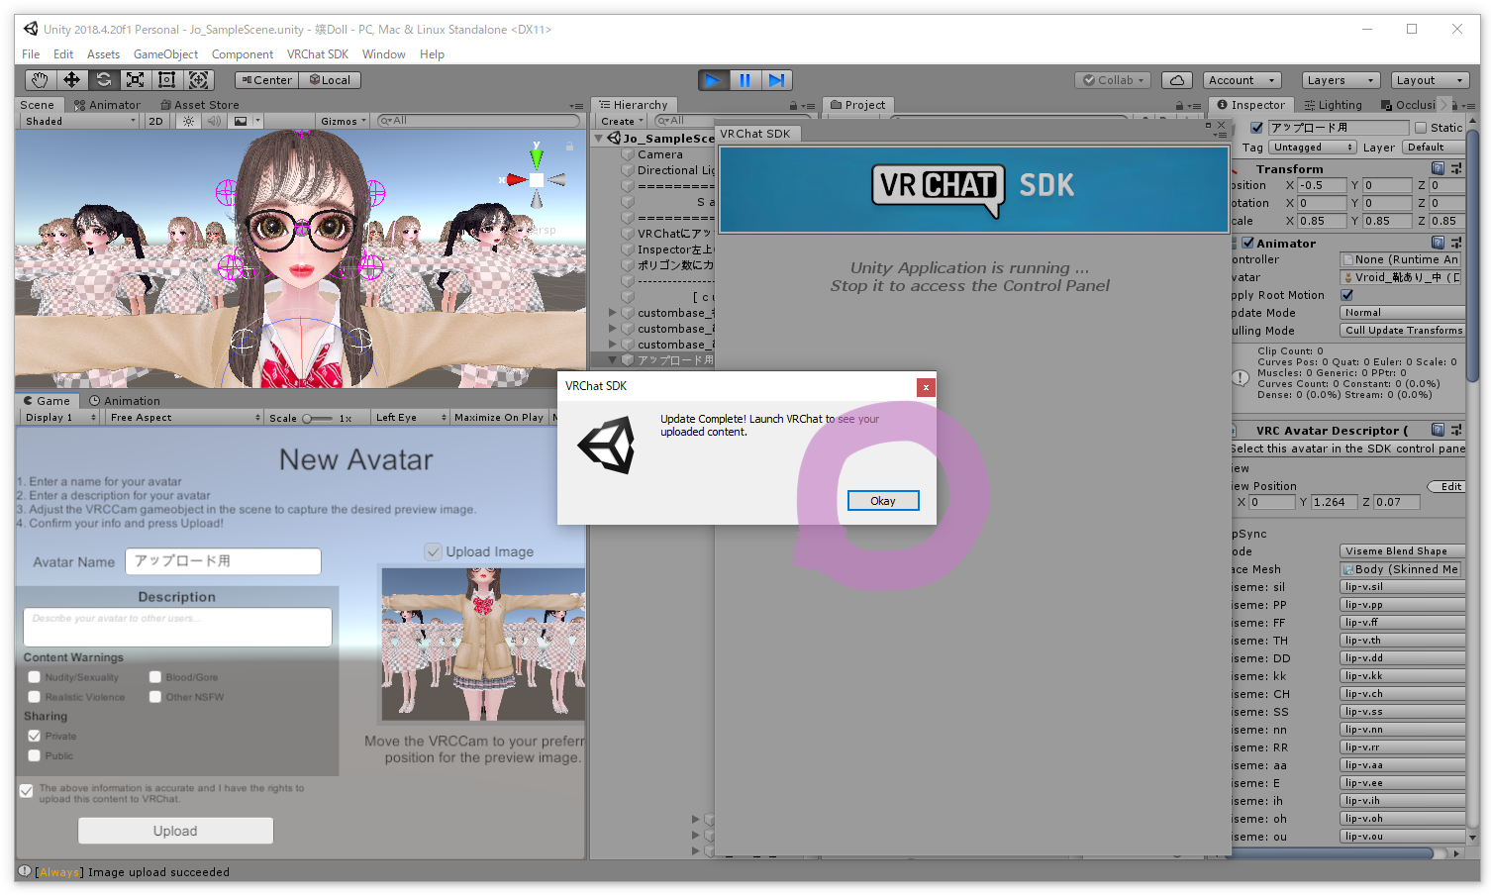Open the Tag Untagged dropdown
This screenshot has height=896, width=1491.
tap(1313, 148)
